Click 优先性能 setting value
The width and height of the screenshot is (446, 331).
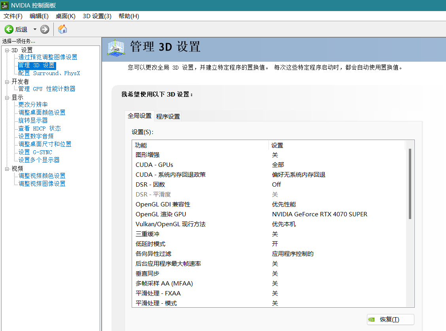(284, 204)
